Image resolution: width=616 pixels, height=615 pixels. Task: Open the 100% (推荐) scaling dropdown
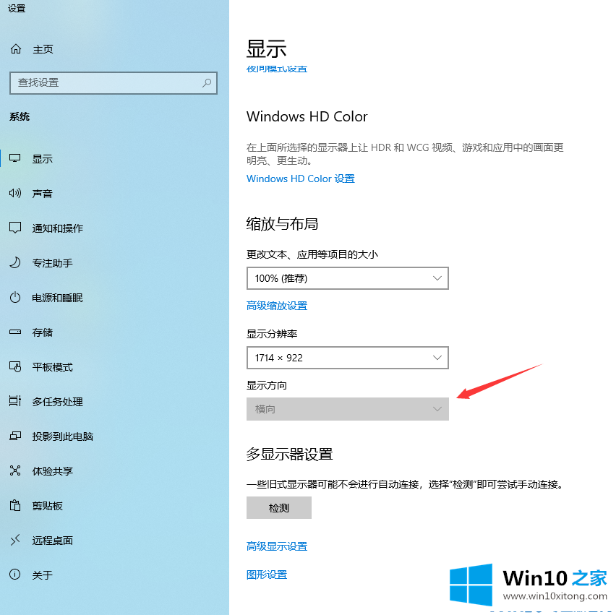[x=348, y=278]
